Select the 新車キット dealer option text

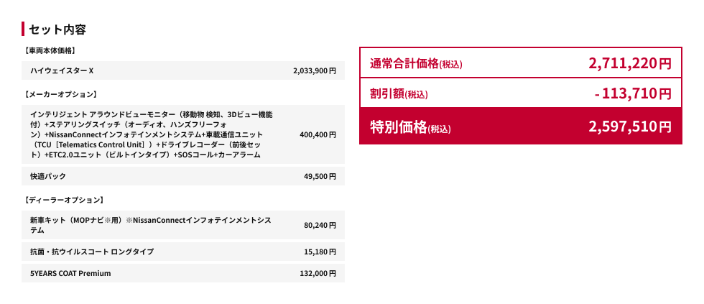pos(151,225)
